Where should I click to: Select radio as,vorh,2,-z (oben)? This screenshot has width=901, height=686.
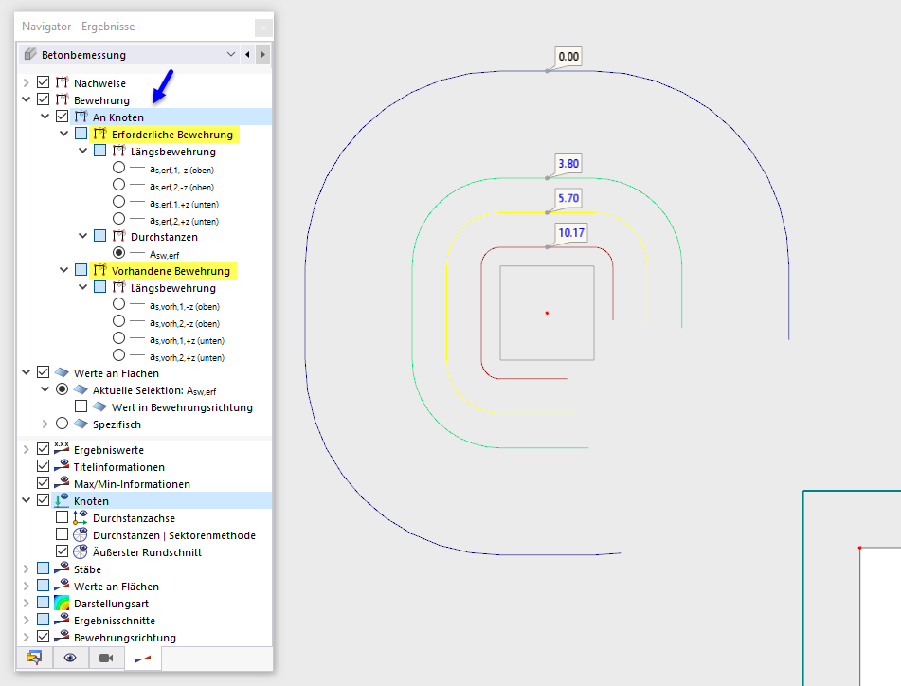[x=119, y=321]
